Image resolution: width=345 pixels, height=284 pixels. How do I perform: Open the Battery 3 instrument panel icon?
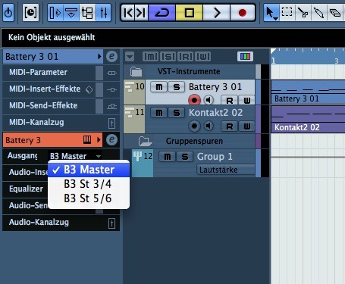pos(87,139)
